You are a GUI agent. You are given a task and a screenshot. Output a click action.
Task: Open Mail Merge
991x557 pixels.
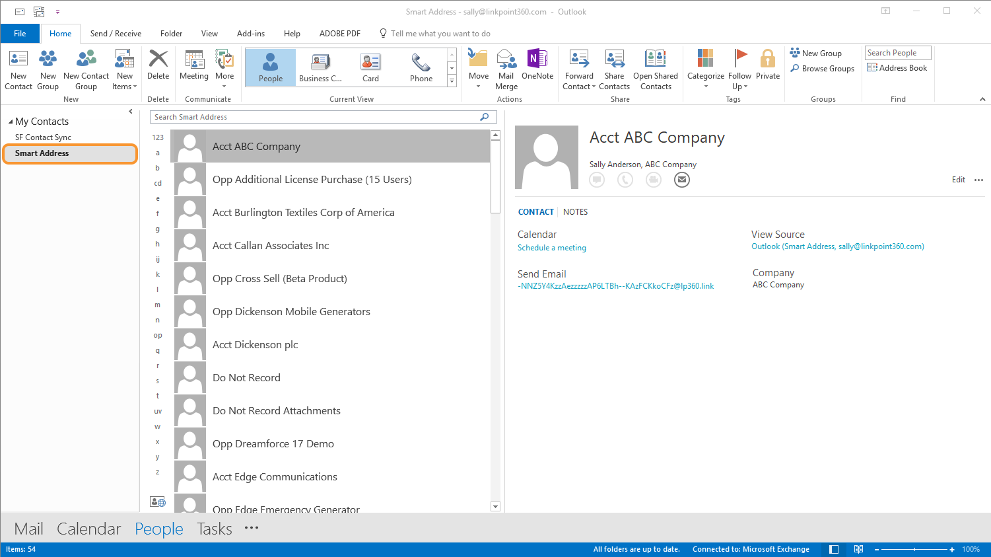tap(506, 70)
